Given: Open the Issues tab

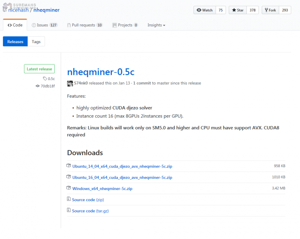Looking at the screenshot, I should point(45,25).
